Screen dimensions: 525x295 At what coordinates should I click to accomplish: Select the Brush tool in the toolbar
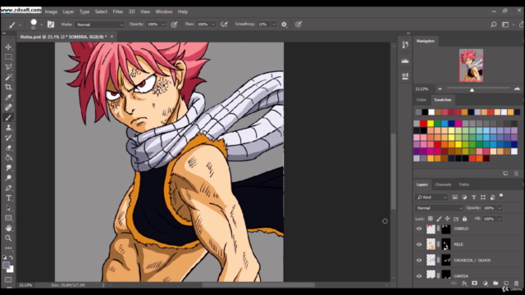point(8,117)
